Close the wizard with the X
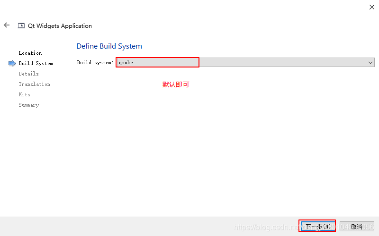 [372, 7]
